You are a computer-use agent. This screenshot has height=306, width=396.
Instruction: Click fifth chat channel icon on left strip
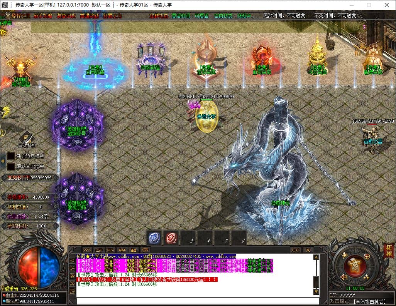pyautogui.click(x=72, y=291)
